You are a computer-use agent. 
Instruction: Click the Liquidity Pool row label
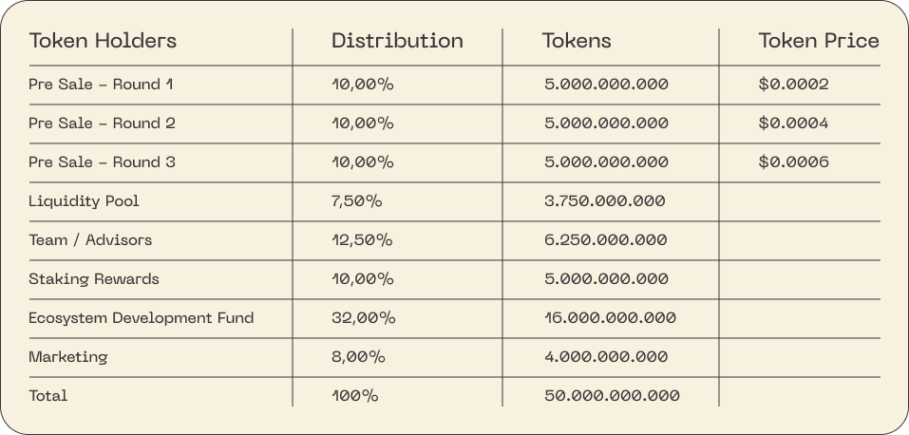click(84, 201)
